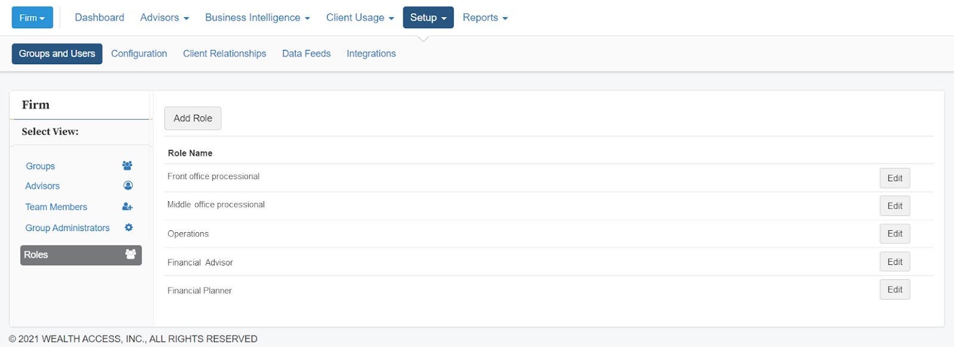This screenshot has width=954, height=347.
Task: Click the Groups people icon in sidebar
Action: (x=127, y=165)
